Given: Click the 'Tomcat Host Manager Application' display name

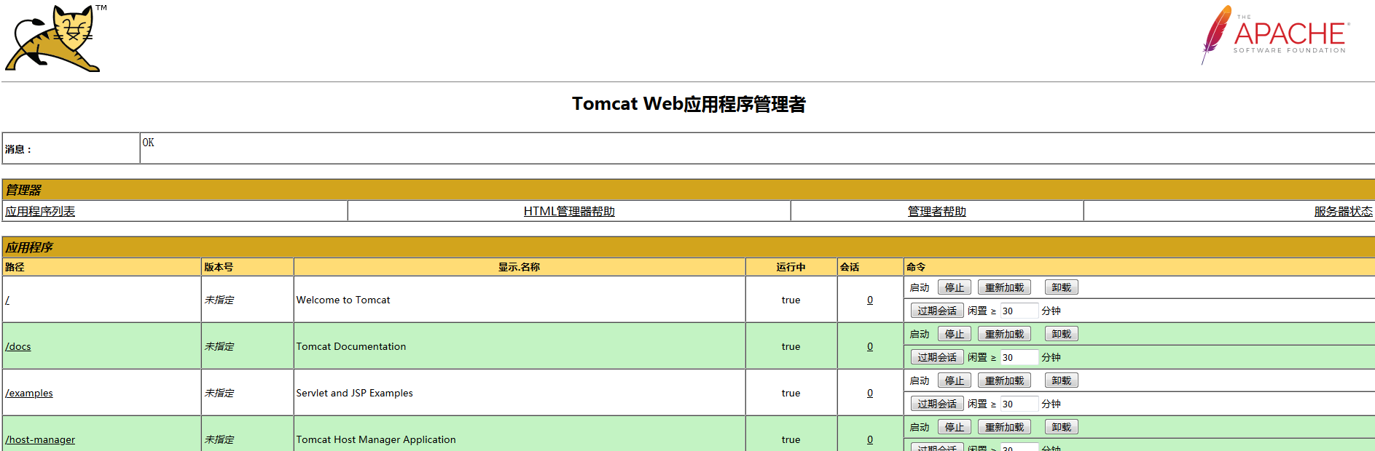Looking at the screenshot, I should (376, 439).
